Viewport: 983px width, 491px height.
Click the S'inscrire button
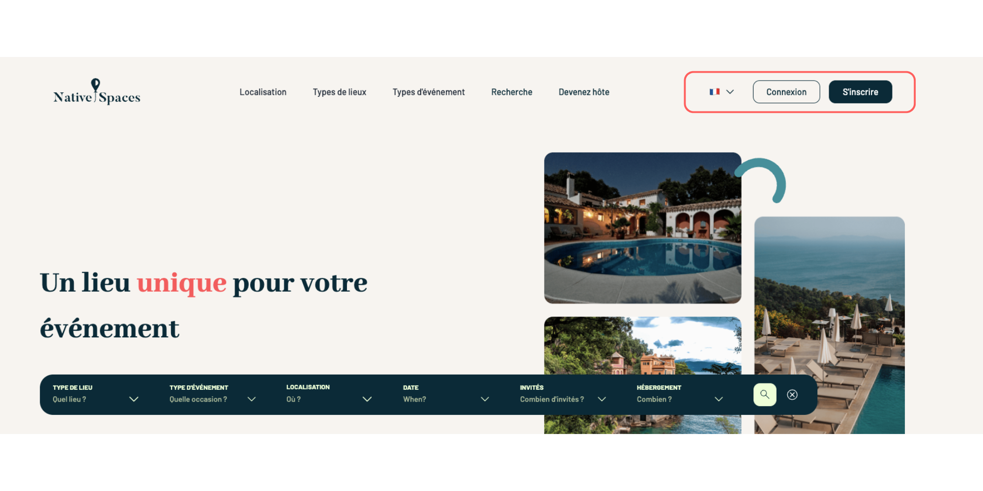click(x=861, y=92)
